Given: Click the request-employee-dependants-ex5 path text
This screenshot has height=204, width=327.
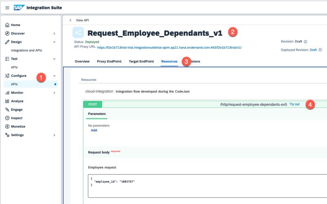Looking at the screenshot, I should [x=253, y=105].
